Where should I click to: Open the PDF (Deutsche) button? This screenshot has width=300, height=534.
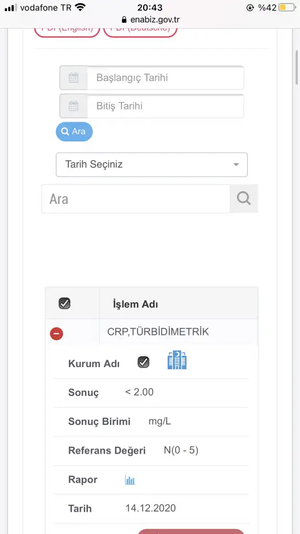click(140, 31)
